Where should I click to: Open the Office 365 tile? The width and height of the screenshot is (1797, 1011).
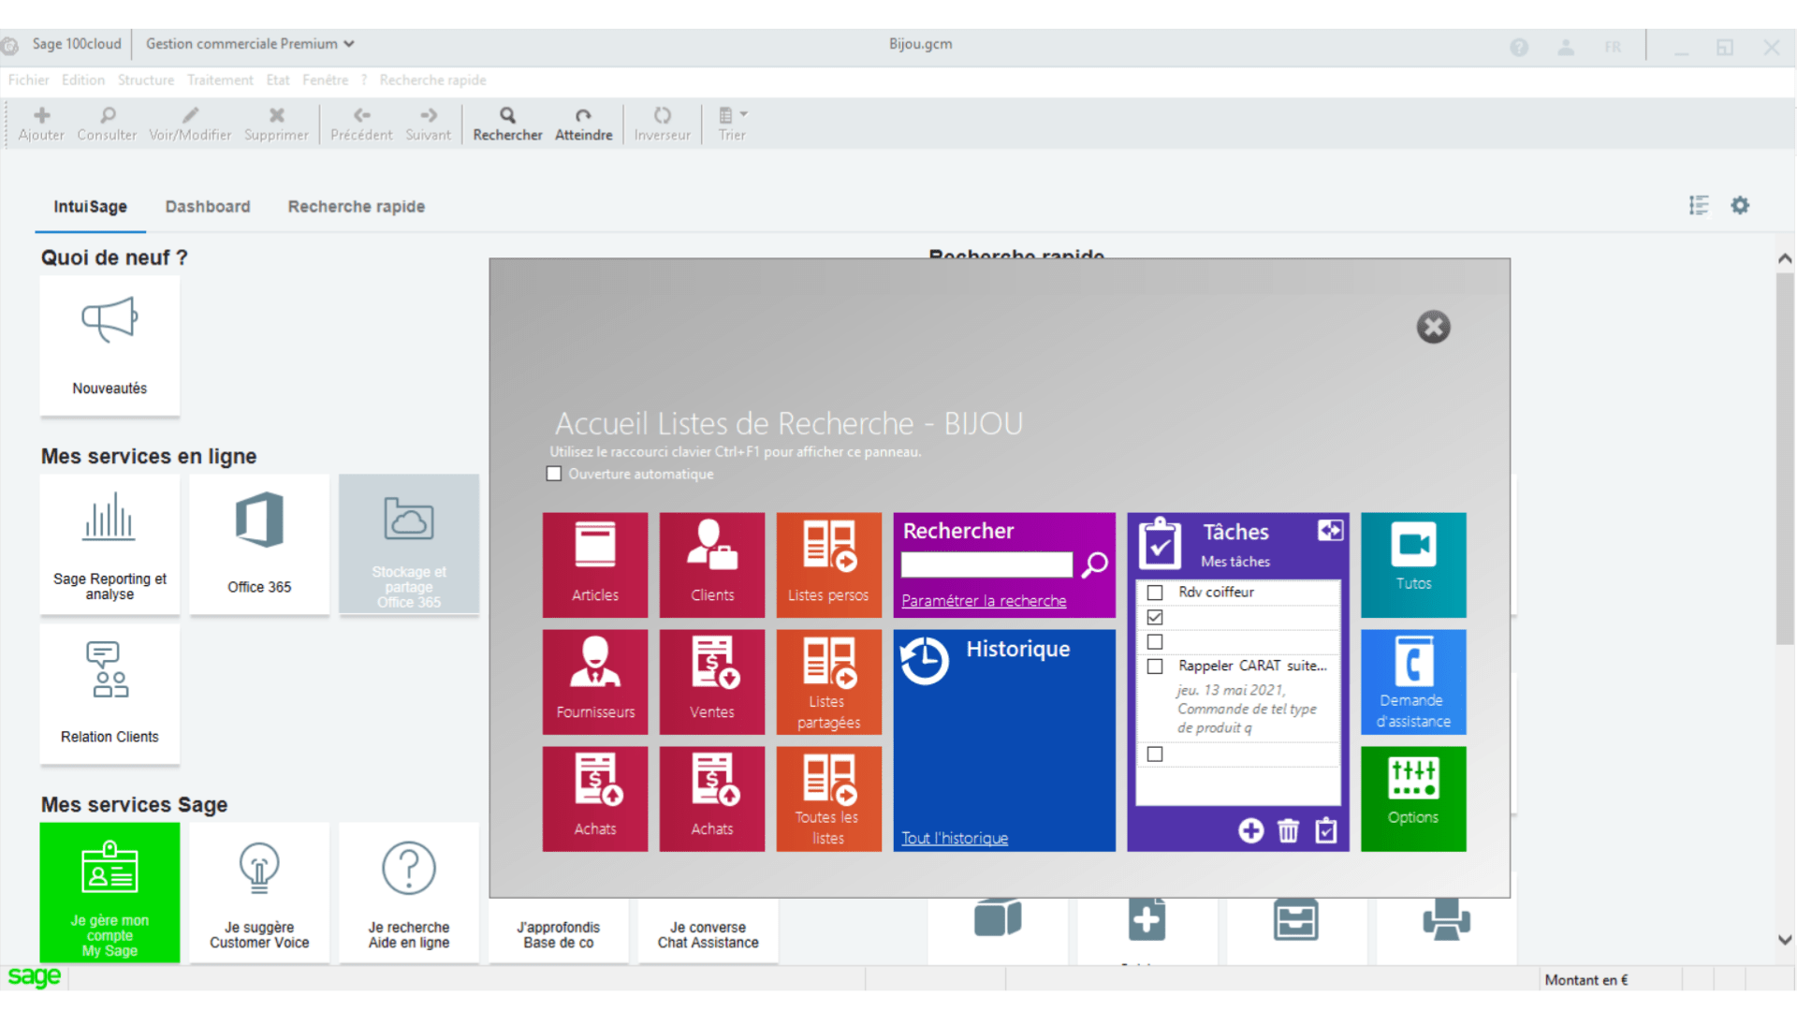click(x=259, y=544)
